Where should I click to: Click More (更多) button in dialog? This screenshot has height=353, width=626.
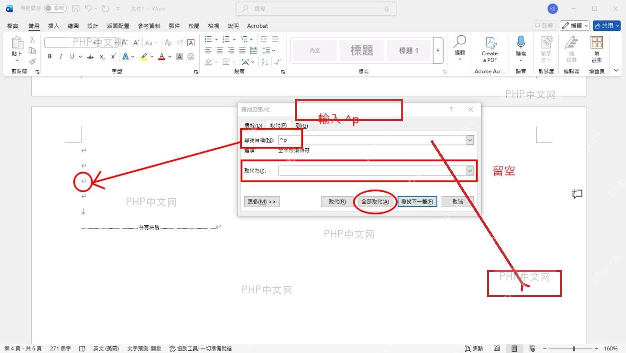tap(261, 202)
